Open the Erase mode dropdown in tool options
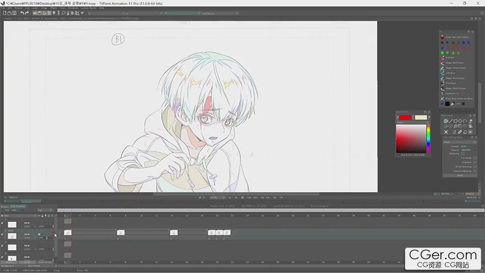The height and width of the screenshot is (273, 485). click(x=460, y=142)
